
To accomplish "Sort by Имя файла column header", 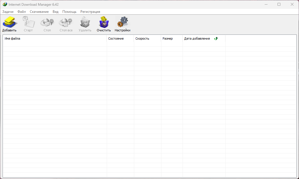I will (54, 38).
